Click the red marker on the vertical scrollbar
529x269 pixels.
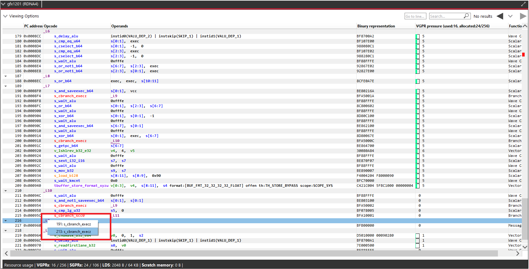pos(523,55)
